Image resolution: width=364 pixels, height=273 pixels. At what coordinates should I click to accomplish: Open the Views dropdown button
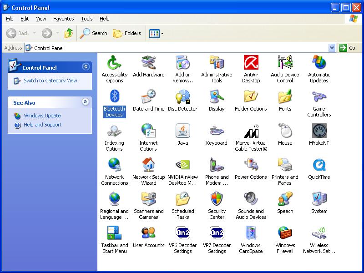[156, 33]
